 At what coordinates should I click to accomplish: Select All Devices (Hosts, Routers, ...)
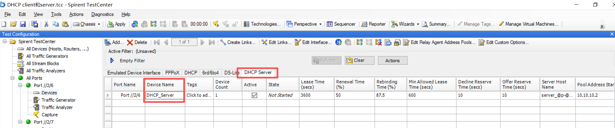tap(57, 49)
